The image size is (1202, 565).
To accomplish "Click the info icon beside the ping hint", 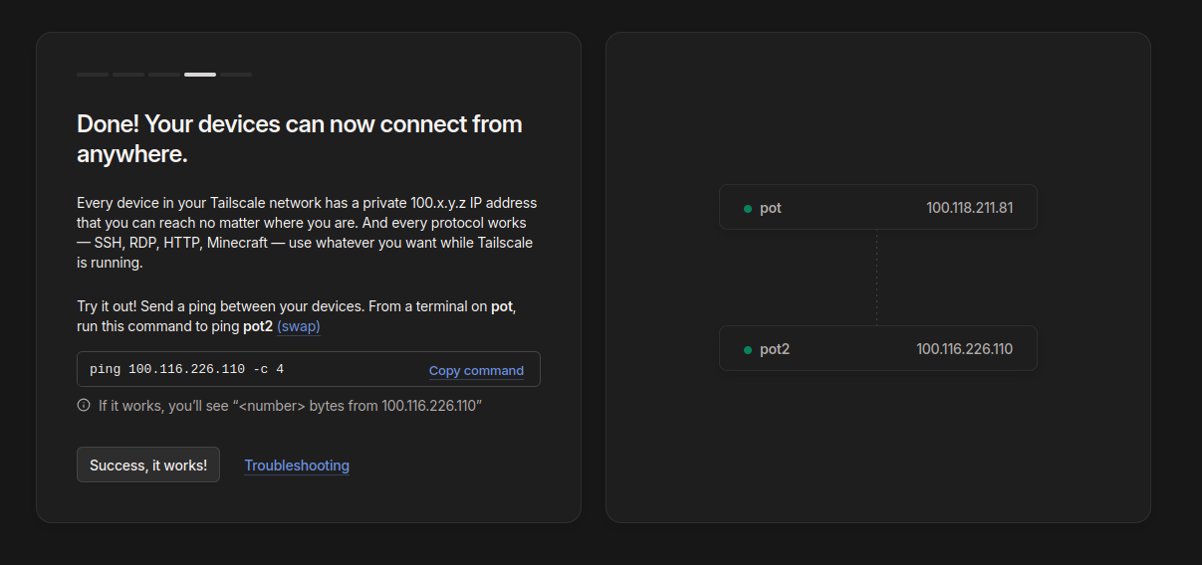I will point(84,405).
